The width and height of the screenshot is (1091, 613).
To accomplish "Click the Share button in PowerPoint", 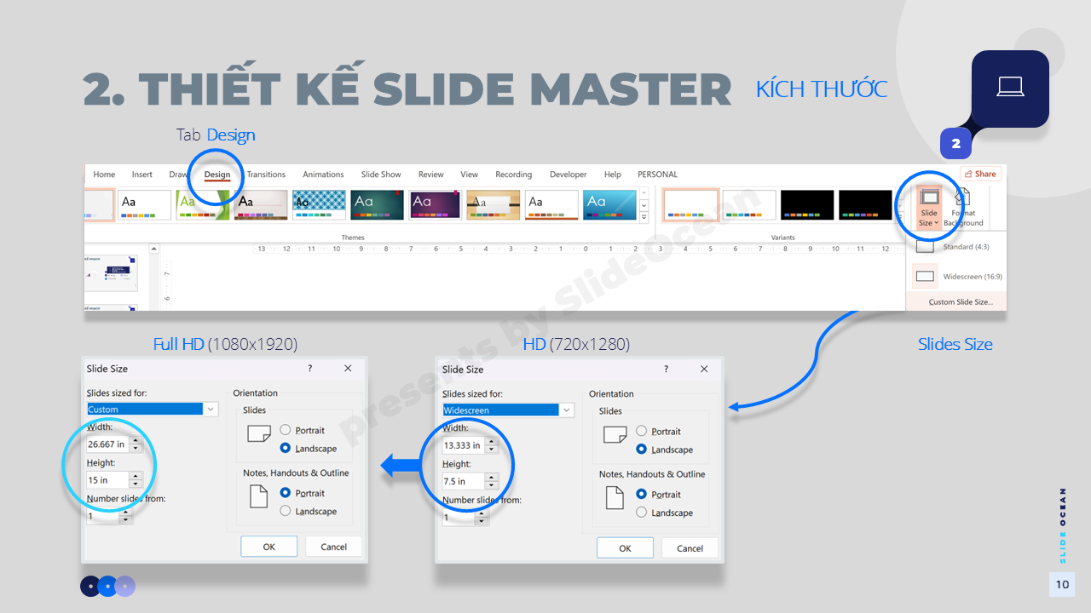I will tap(980, 174).
